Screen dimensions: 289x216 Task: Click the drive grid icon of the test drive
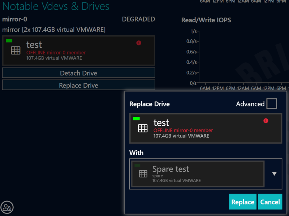(x=16, y=50)
